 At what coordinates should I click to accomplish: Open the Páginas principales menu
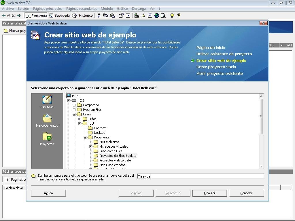pyautogui.click(x=48, y=9)
